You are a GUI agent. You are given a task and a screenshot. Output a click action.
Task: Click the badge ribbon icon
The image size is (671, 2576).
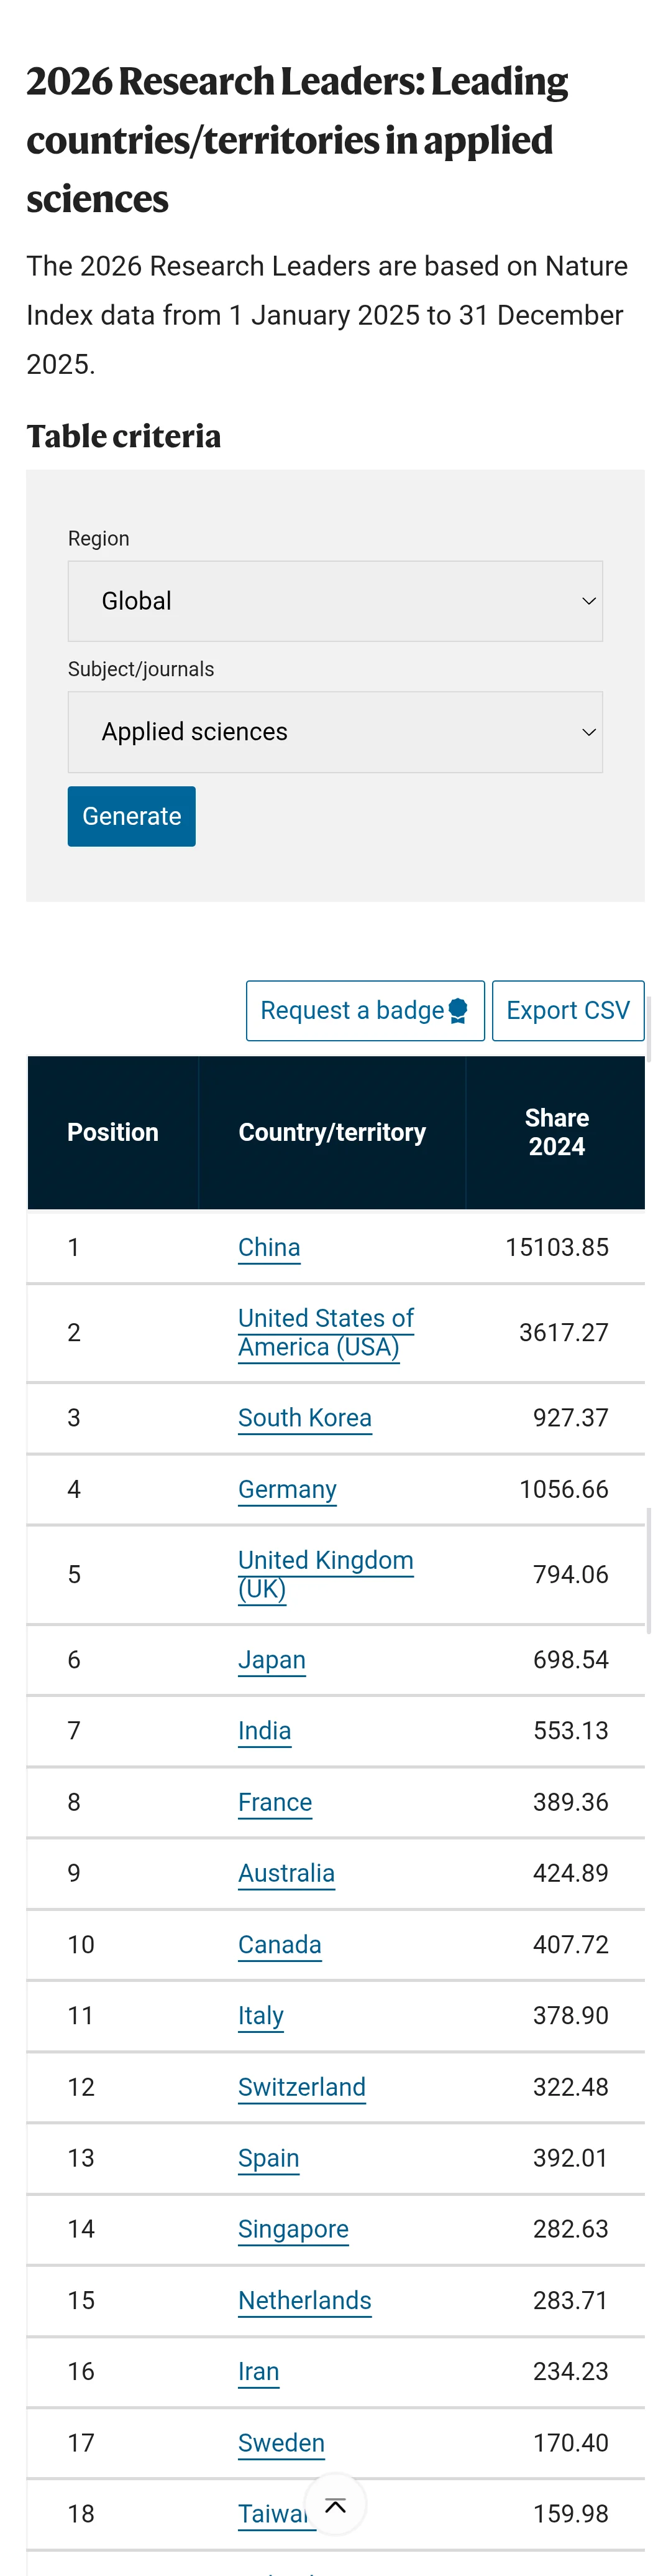tap(459, 1011)
